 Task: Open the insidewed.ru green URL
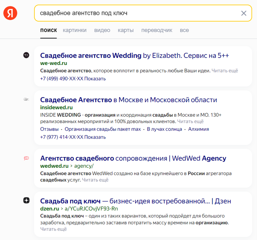(56, 107)
